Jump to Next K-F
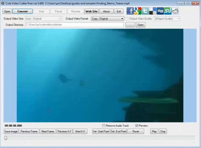 tap(80, 131)
